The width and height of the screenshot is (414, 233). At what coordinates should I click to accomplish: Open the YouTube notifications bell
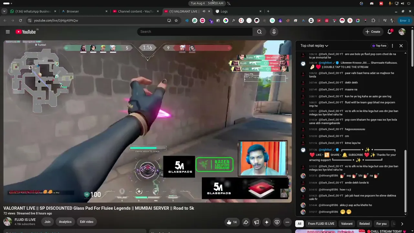pos(390,32)
